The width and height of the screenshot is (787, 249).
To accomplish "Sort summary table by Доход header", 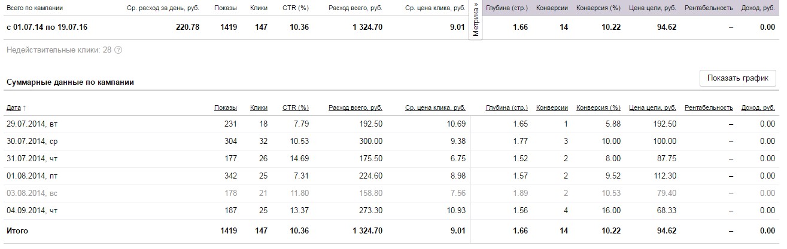I will [758, 108].
